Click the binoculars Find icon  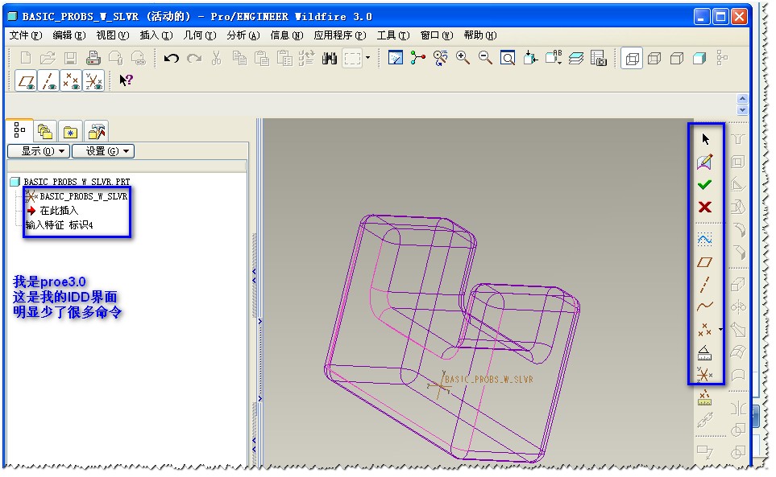point(329,58)
